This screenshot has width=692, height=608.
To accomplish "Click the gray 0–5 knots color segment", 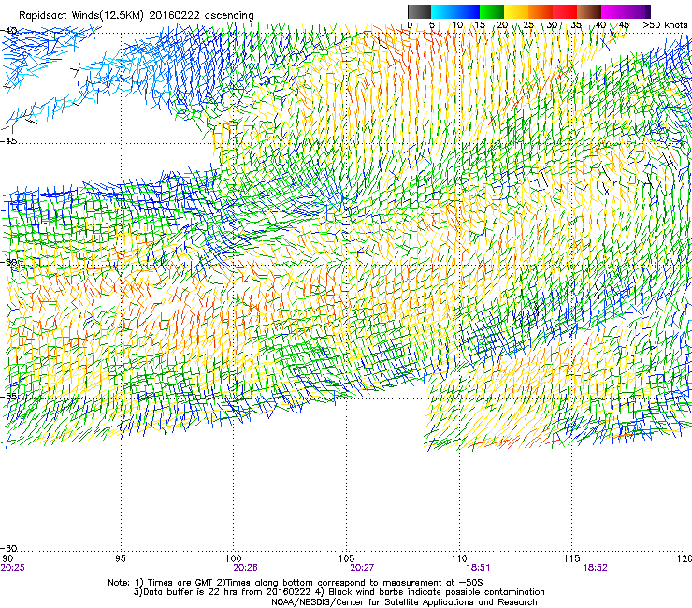I will coord(419,11).
